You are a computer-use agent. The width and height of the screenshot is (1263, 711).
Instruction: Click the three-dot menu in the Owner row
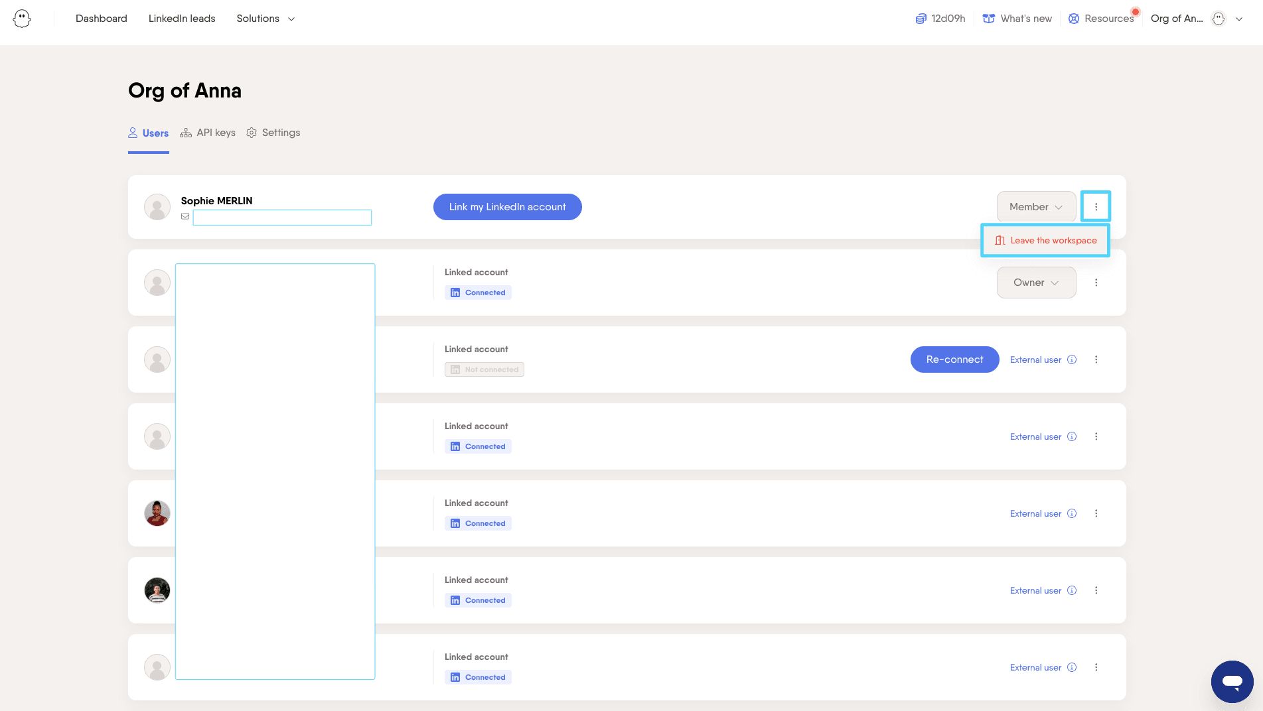1096,283
